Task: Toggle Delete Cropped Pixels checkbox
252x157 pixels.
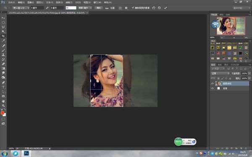Action: (133, 8)
